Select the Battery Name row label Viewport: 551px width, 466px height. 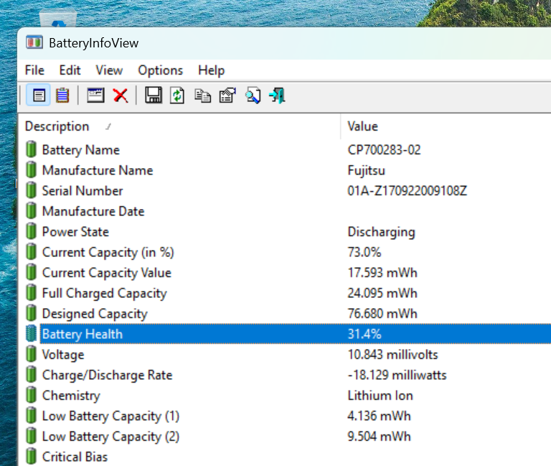[x=81, y=150]
